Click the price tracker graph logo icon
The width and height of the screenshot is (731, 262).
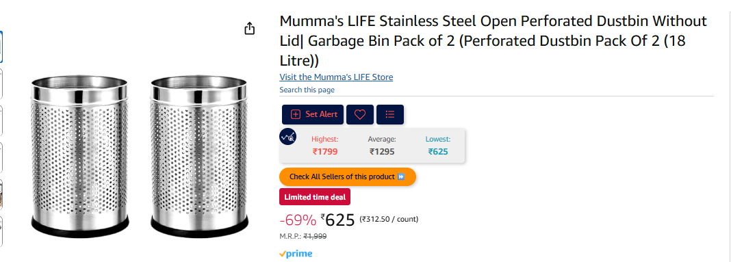[287, 137]
